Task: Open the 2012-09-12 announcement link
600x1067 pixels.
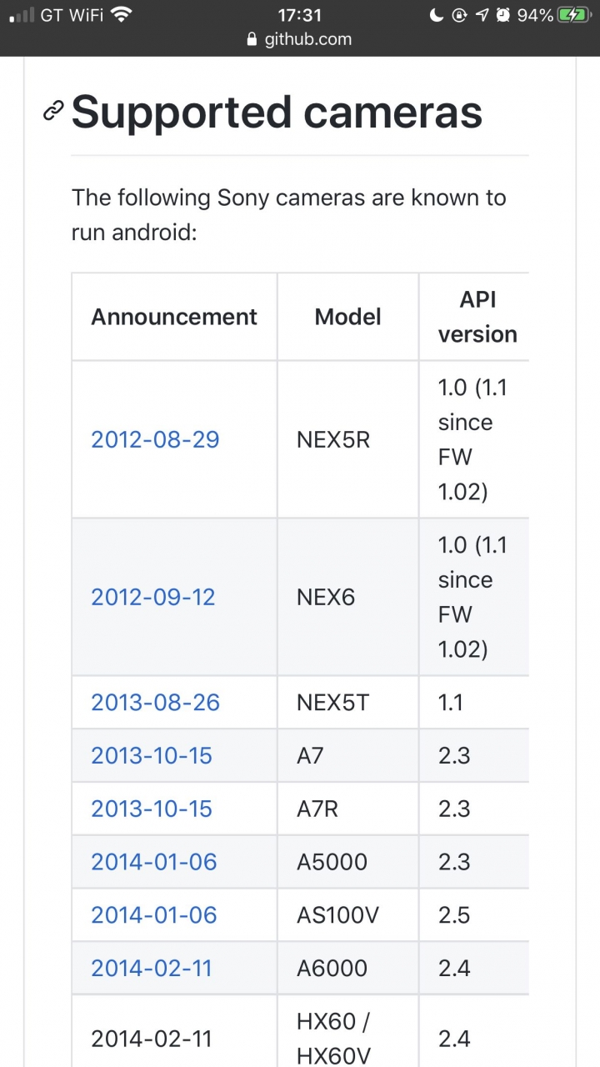Action: pyautogui.click(x=153, y=597)
